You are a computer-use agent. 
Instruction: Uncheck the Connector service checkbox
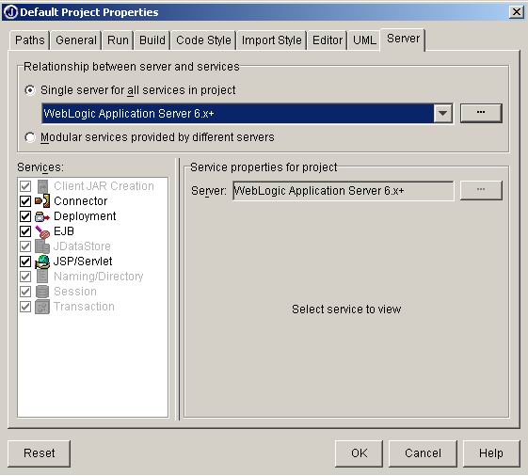click(25, 201)
